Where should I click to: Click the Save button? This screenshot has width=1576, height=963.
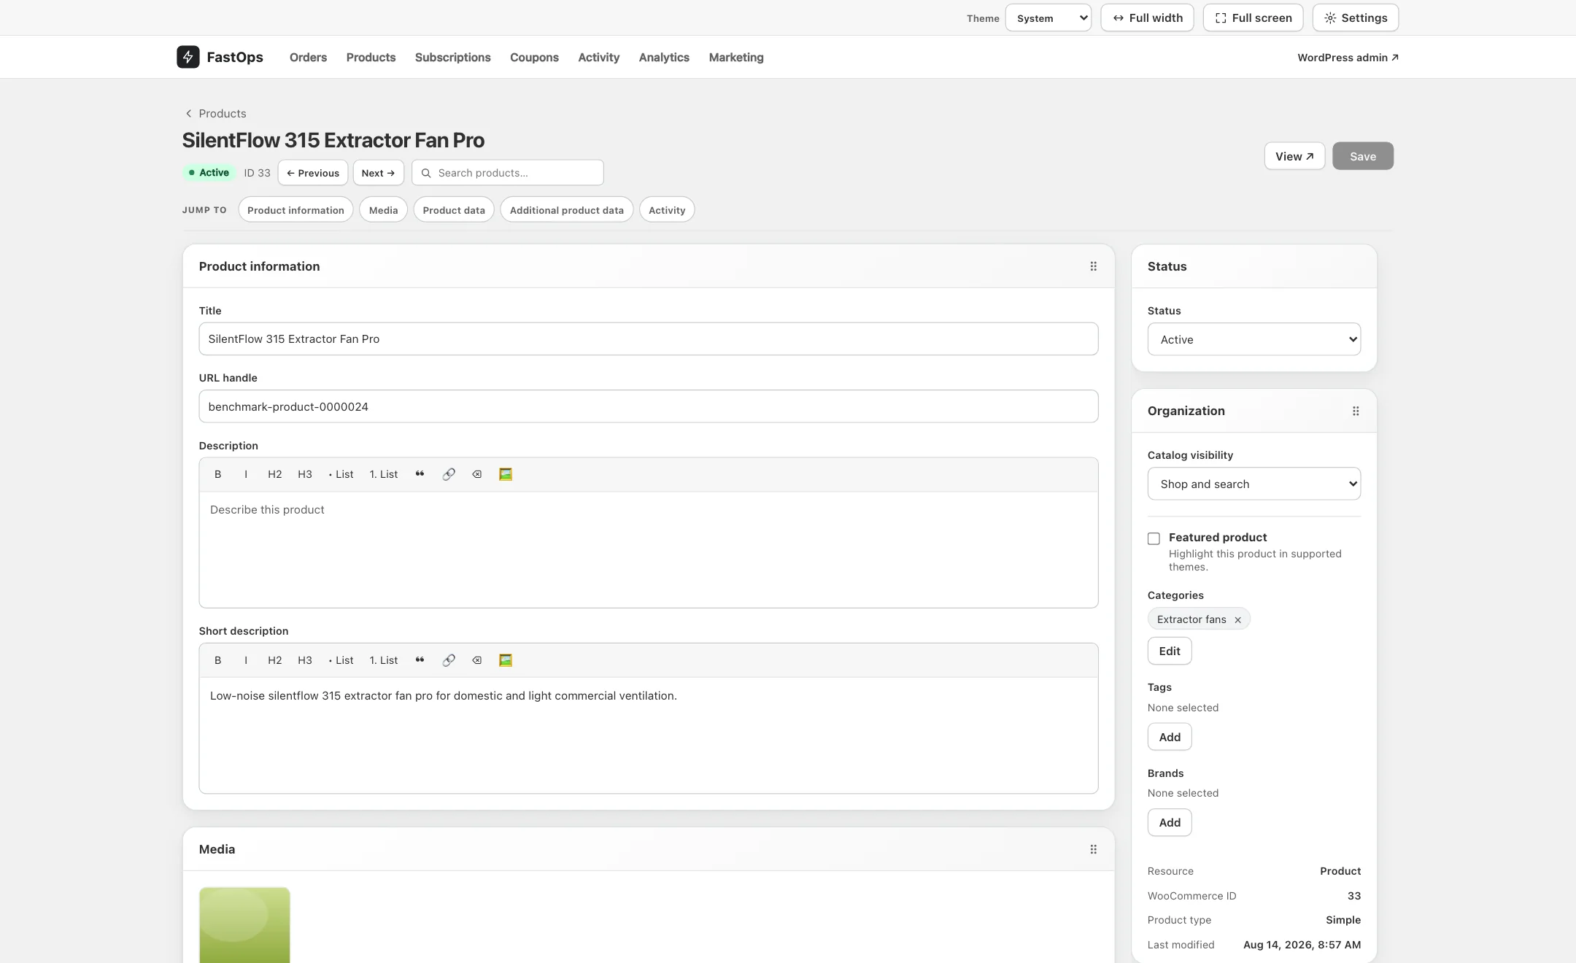click(1362, 156)
